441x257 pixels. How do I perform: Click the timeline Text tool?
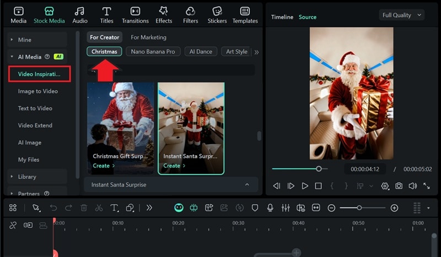[114, 207]
